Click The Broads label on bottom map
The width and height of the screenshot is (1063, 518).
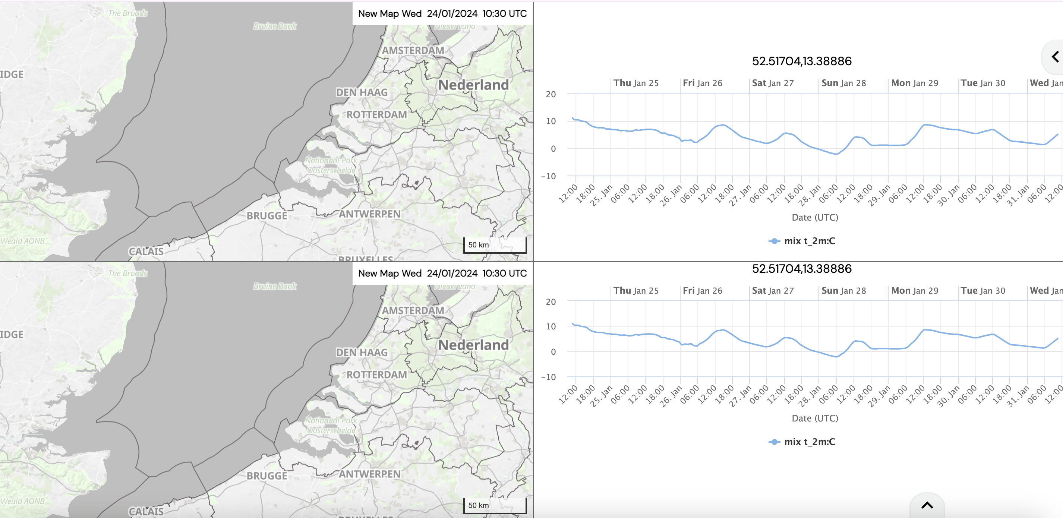[128, 273]
